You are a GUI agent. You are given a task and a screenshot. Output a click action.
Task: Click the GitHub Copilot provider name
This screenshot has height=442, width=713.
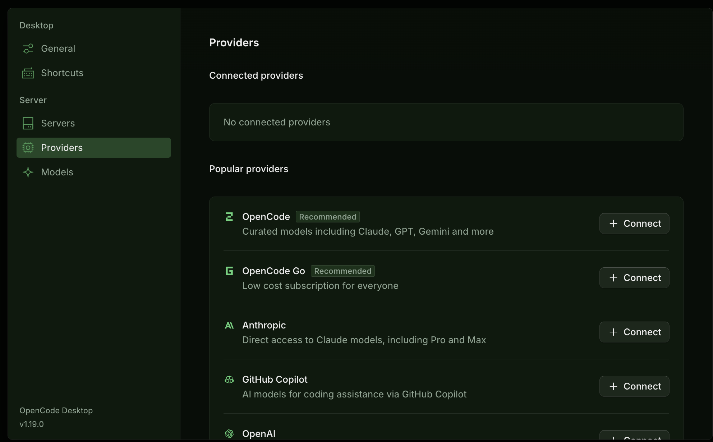pos(275,379)
